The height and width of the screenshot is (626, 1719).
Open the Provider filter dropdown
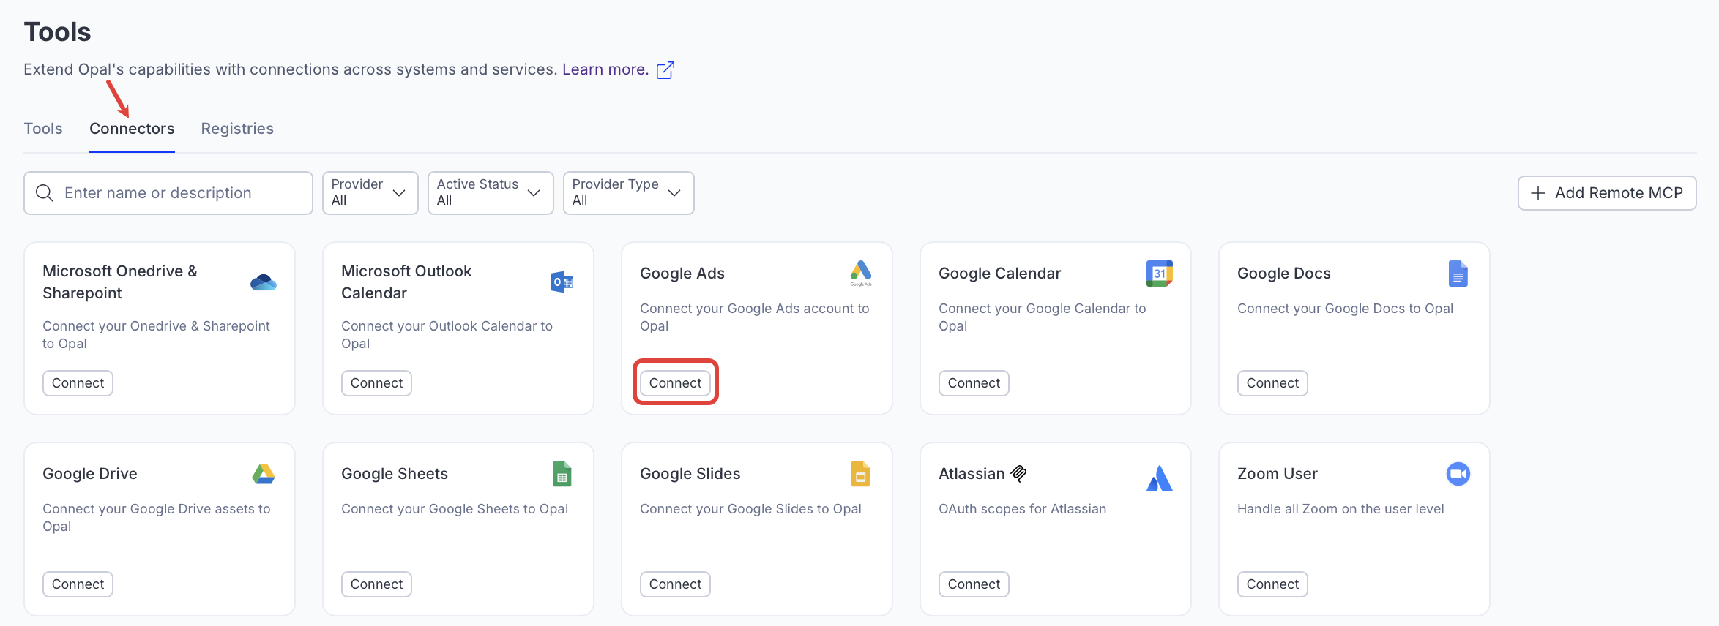370,193
